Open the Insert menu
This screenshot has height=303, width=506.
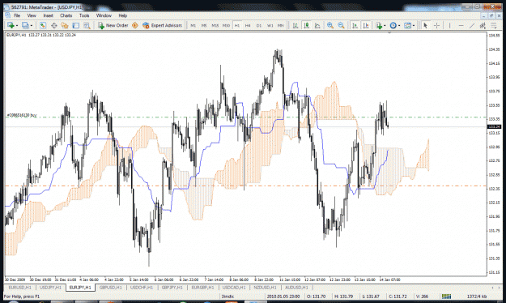click(48, 15)
